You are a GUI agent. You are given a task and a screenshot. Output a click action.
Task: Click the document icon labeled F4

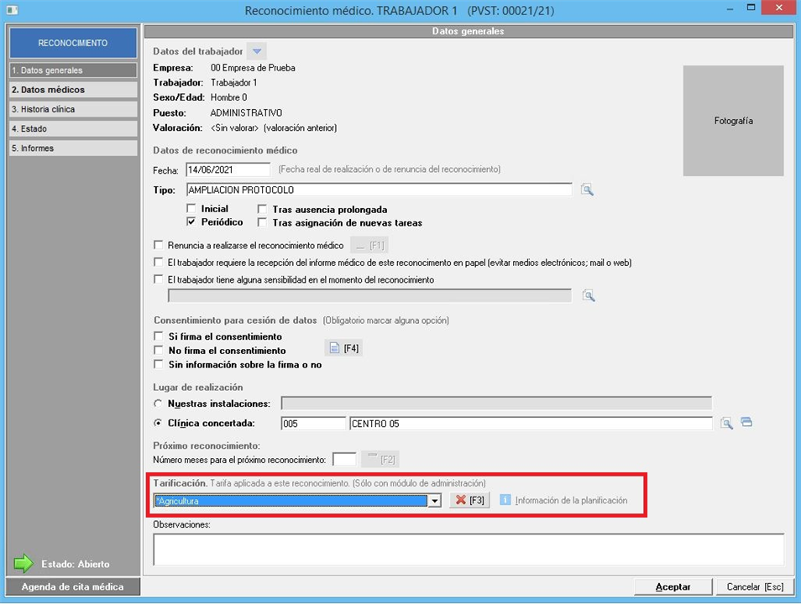[343, 348]
